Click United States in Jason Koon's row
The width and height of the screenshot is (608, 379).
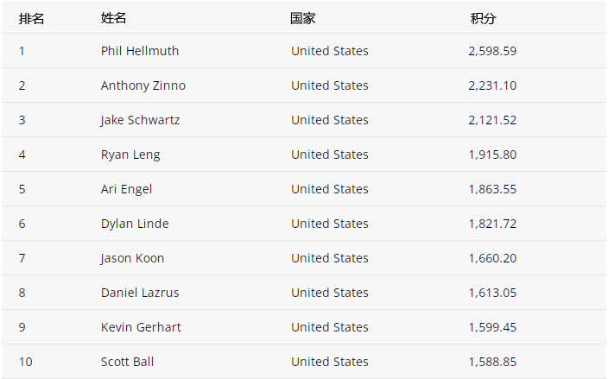(x=330, y=258)
